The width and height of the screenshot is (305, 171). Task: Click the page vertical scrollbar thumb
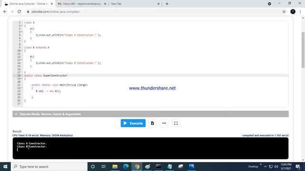[x=303, y=50]
